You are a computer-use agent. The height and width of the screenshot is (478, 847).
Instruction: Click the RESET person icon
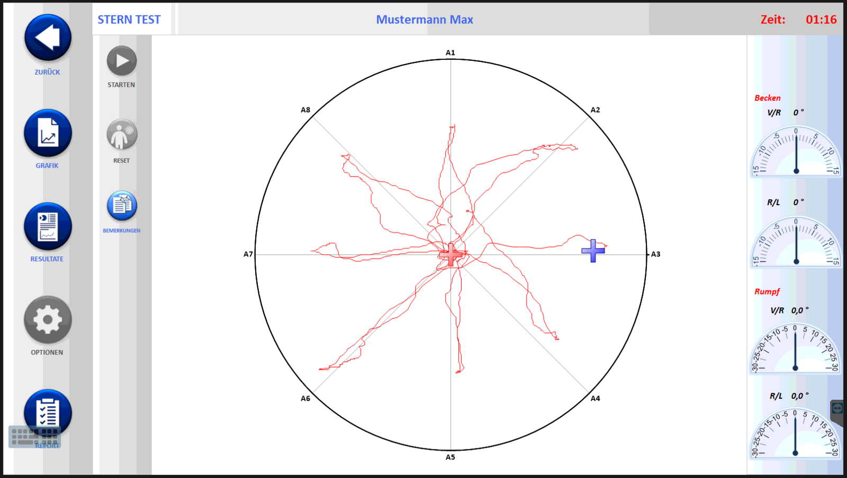[x=122, y=135]
